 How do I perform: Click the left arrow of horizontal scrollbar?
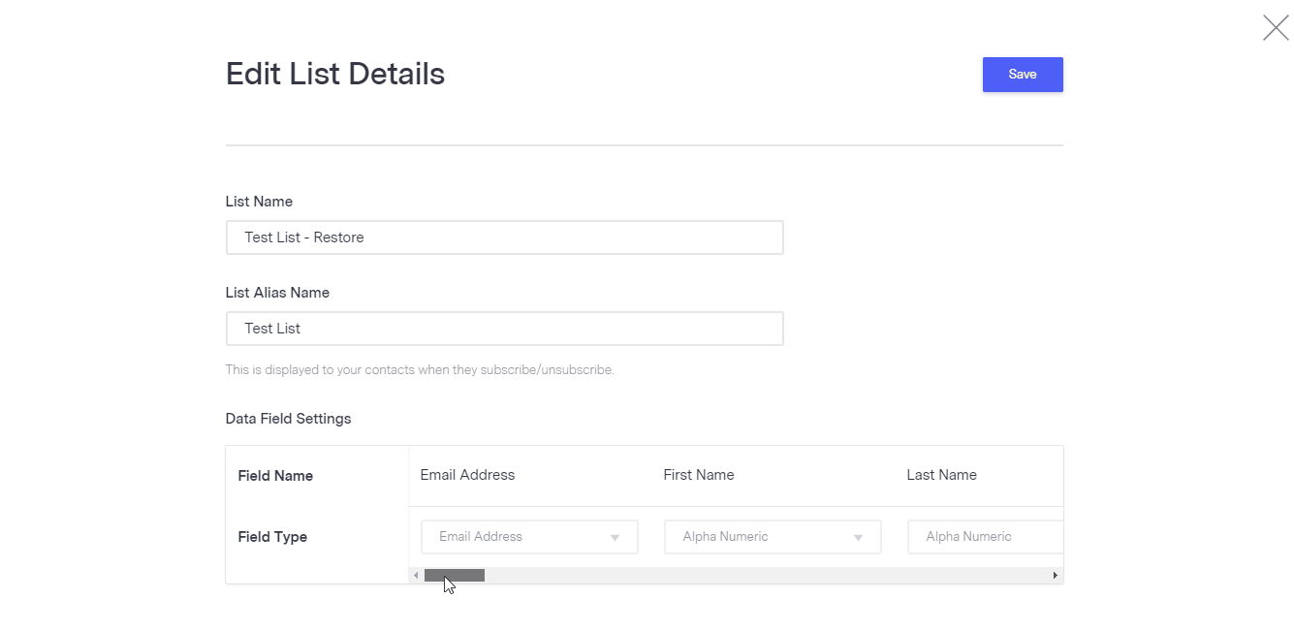point(416,576)
